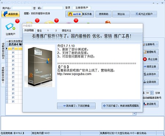Image resolution: width=165 pixels, height=136 pixels.
Task: Focus the 密码 password field
Action: tap(53, 8)
